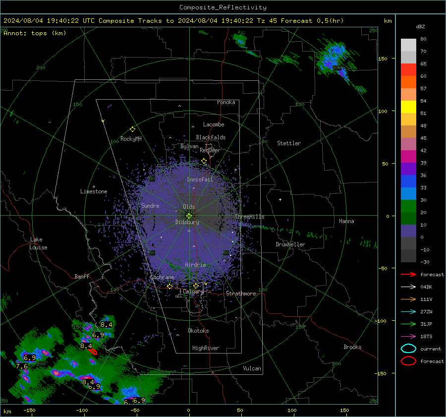Click the Calgary city label

(193, 292)
